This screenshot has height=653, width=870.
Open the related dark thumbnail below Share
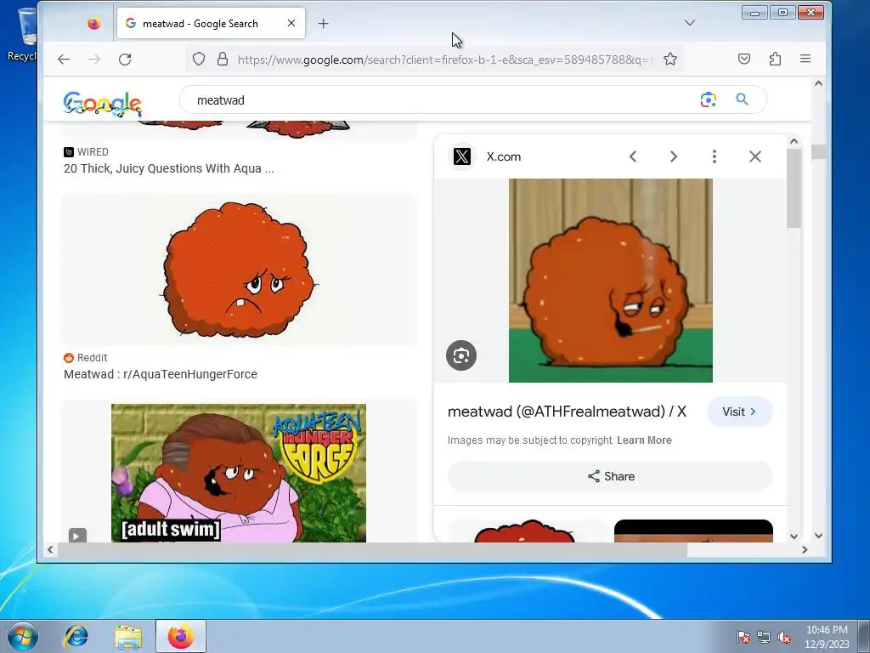pyautogui.click(x=693, y=531)
